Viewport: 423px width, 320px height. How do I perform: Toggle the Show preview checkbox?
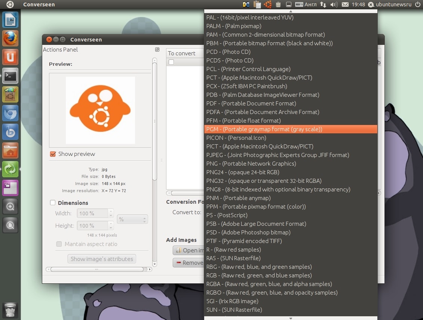click(x=53, y=154)
